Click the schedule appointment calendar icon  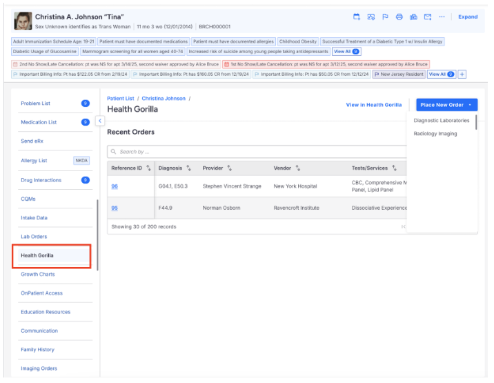coord(356,17)
